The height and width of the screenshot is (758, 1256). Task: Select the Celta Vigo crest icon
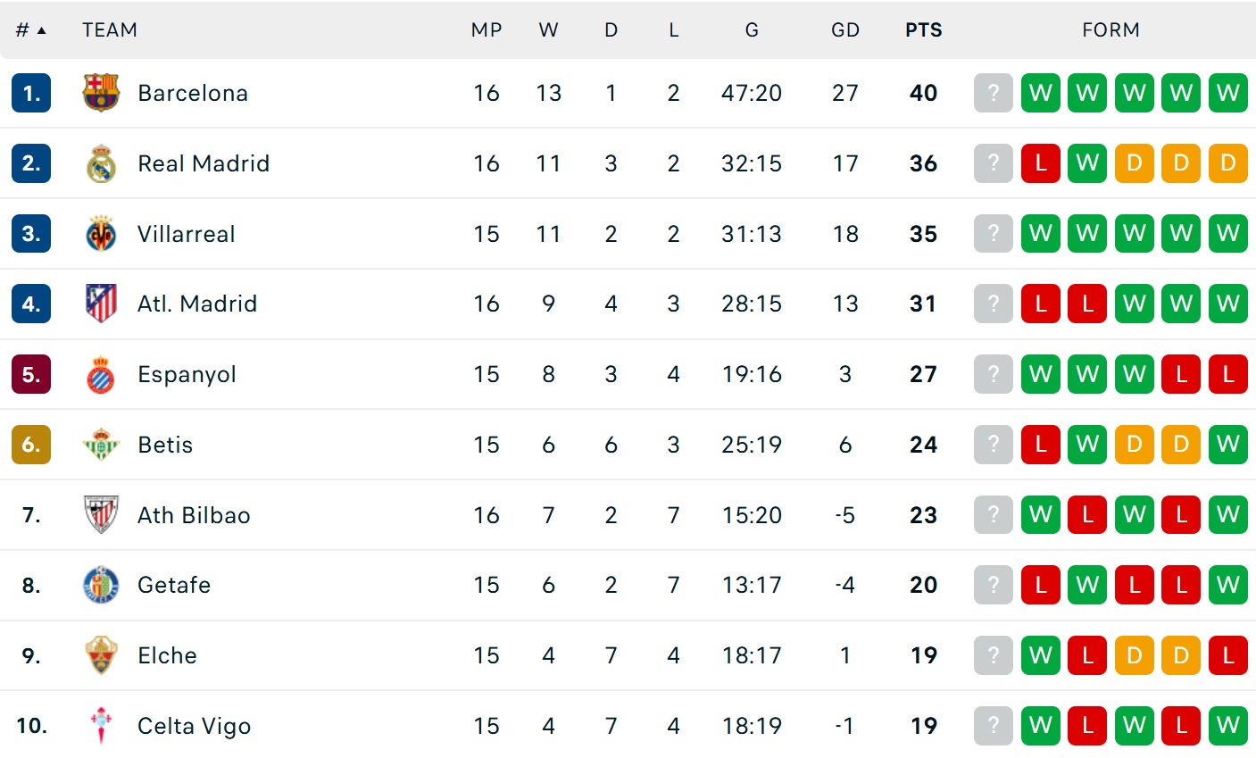101,726
